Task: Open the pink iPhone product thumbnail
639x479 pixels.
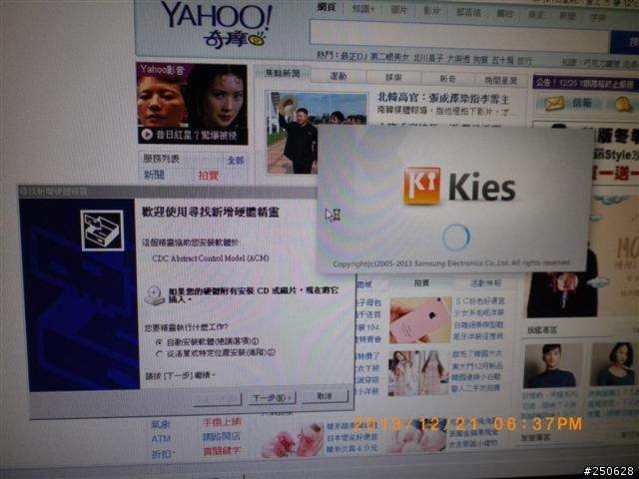Action: pyautogui.click(x=420, y=320)
